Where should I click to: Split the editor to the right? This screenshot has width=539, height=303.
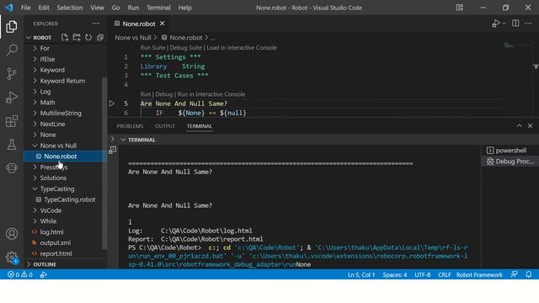click(x=515, y=24)
